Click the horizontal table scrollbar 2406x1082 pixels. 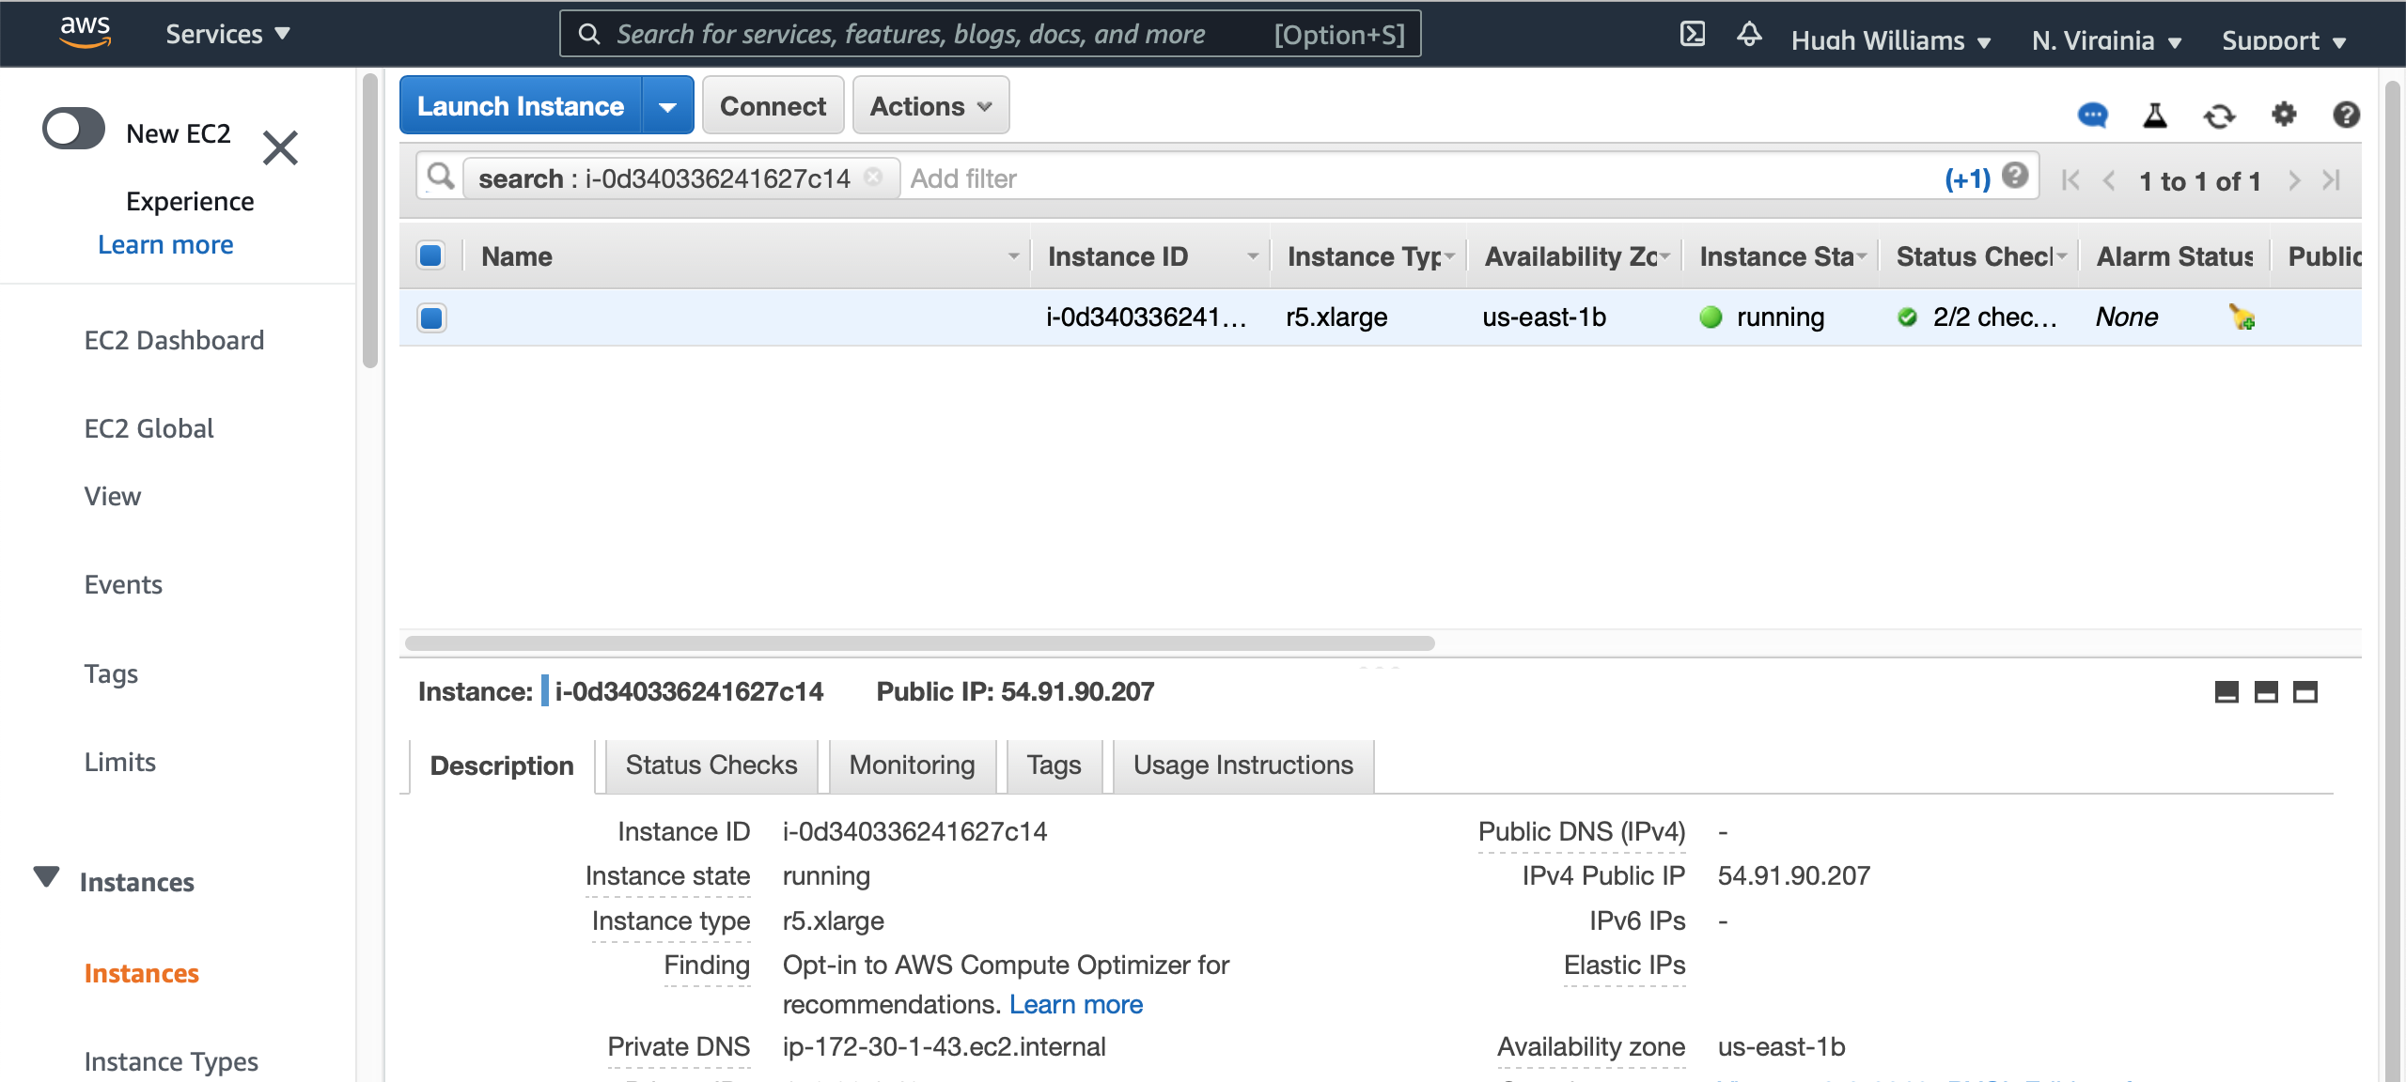coord(919,643)
